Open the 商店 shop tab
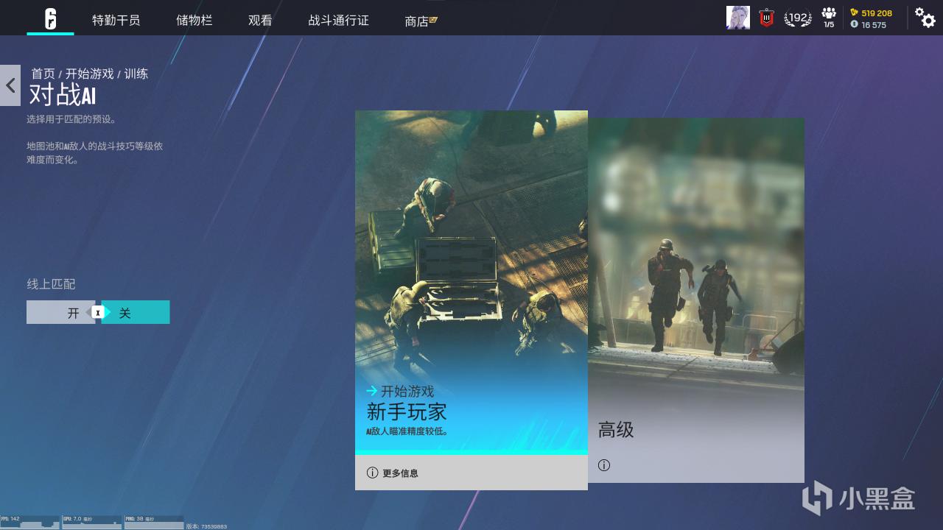This screenshot has width=943, height=530. (421, 21)
